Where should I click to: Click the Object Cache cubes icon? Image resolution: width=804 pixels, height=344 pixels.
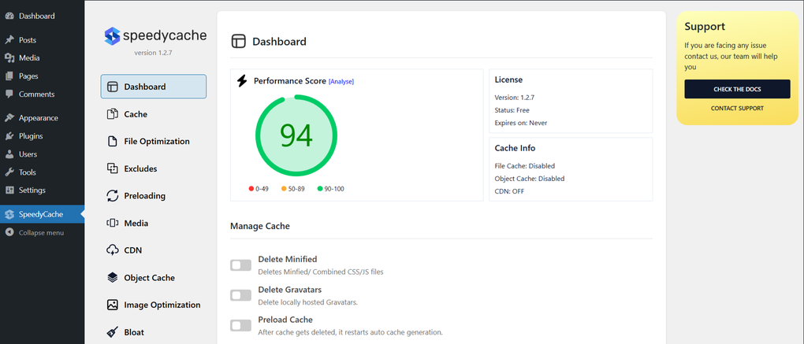pos(112,278)
